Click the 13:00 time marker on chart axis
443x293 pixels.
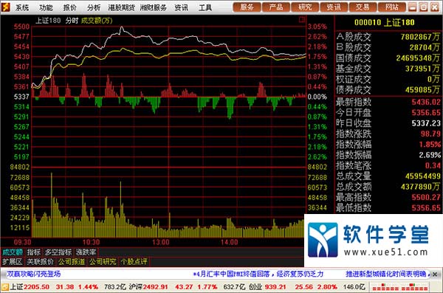(161, 242)
